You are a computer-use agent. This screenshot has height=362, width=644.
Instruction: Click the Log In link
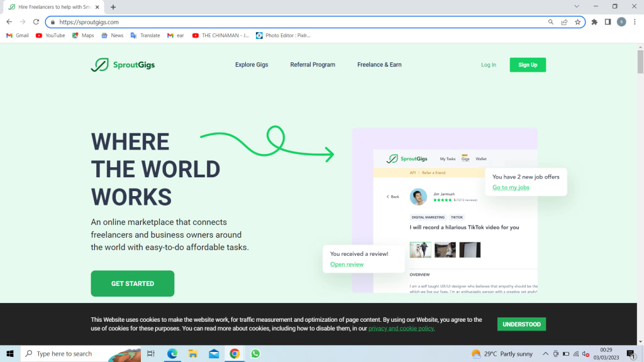click(x=489, y=65)
